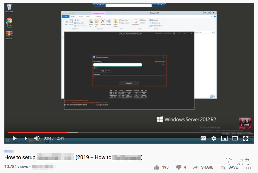Image resolution: width=258 pixels, height=173 pixels.
Task: Toggle closed captions CC
Action: pos(203,138)
